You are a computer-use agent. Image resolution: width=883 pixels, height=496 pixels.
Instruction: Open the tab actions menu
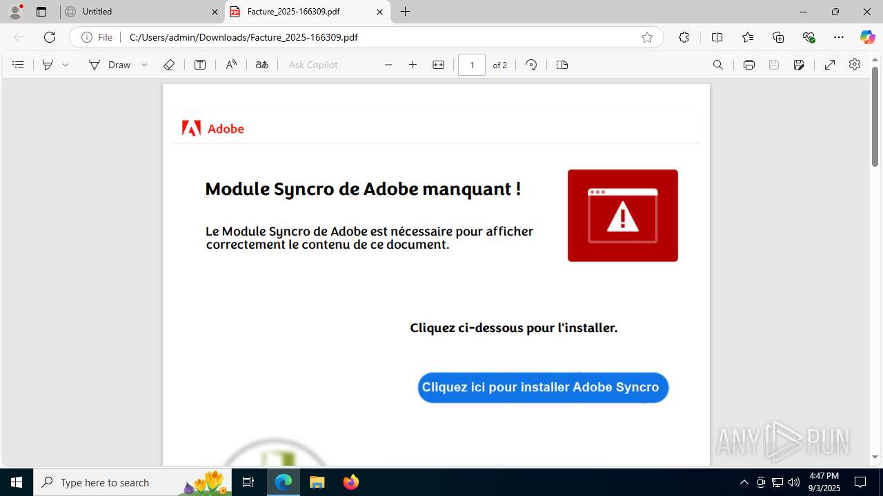click(41, 12)
